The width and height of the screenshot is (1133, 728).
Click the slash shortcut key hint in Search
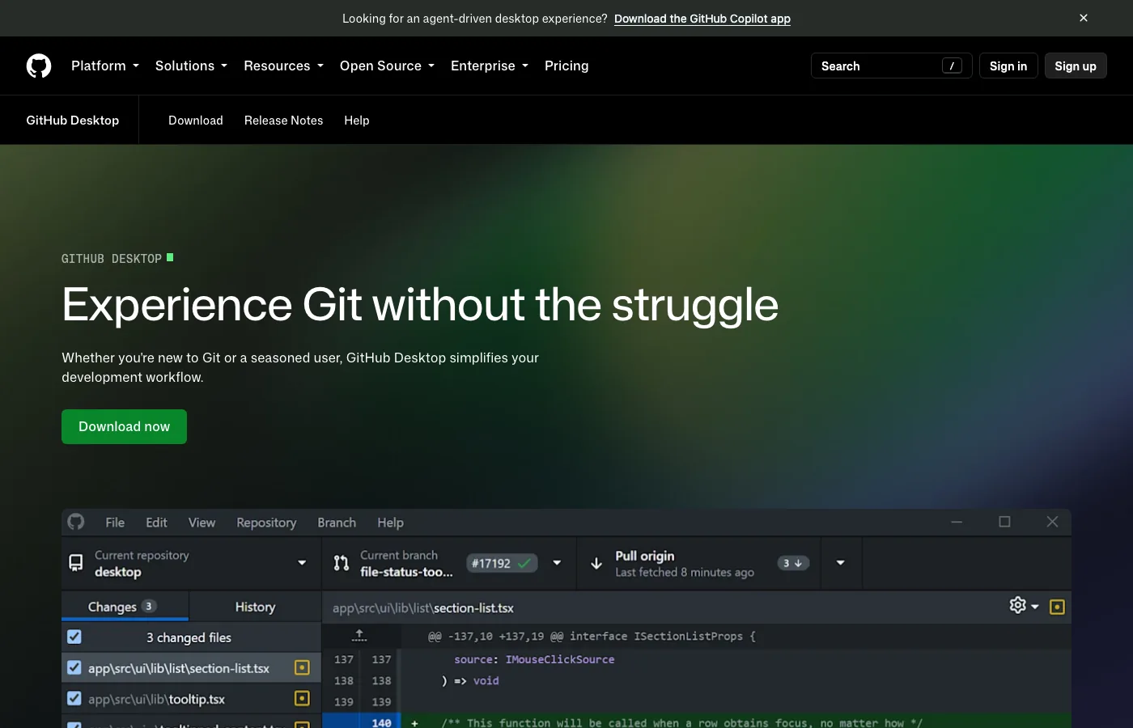(x=952, y=66)
